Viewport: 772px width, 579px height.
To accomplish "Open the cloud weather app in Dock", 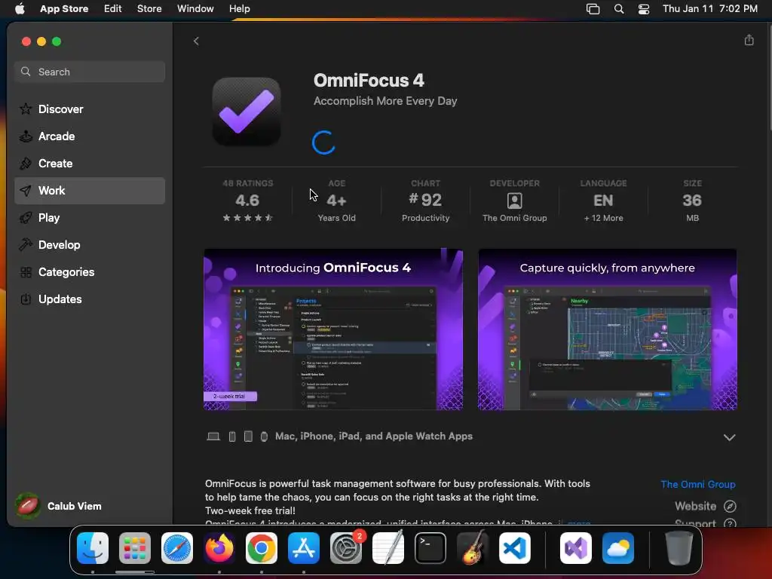I will click(618, 548).
